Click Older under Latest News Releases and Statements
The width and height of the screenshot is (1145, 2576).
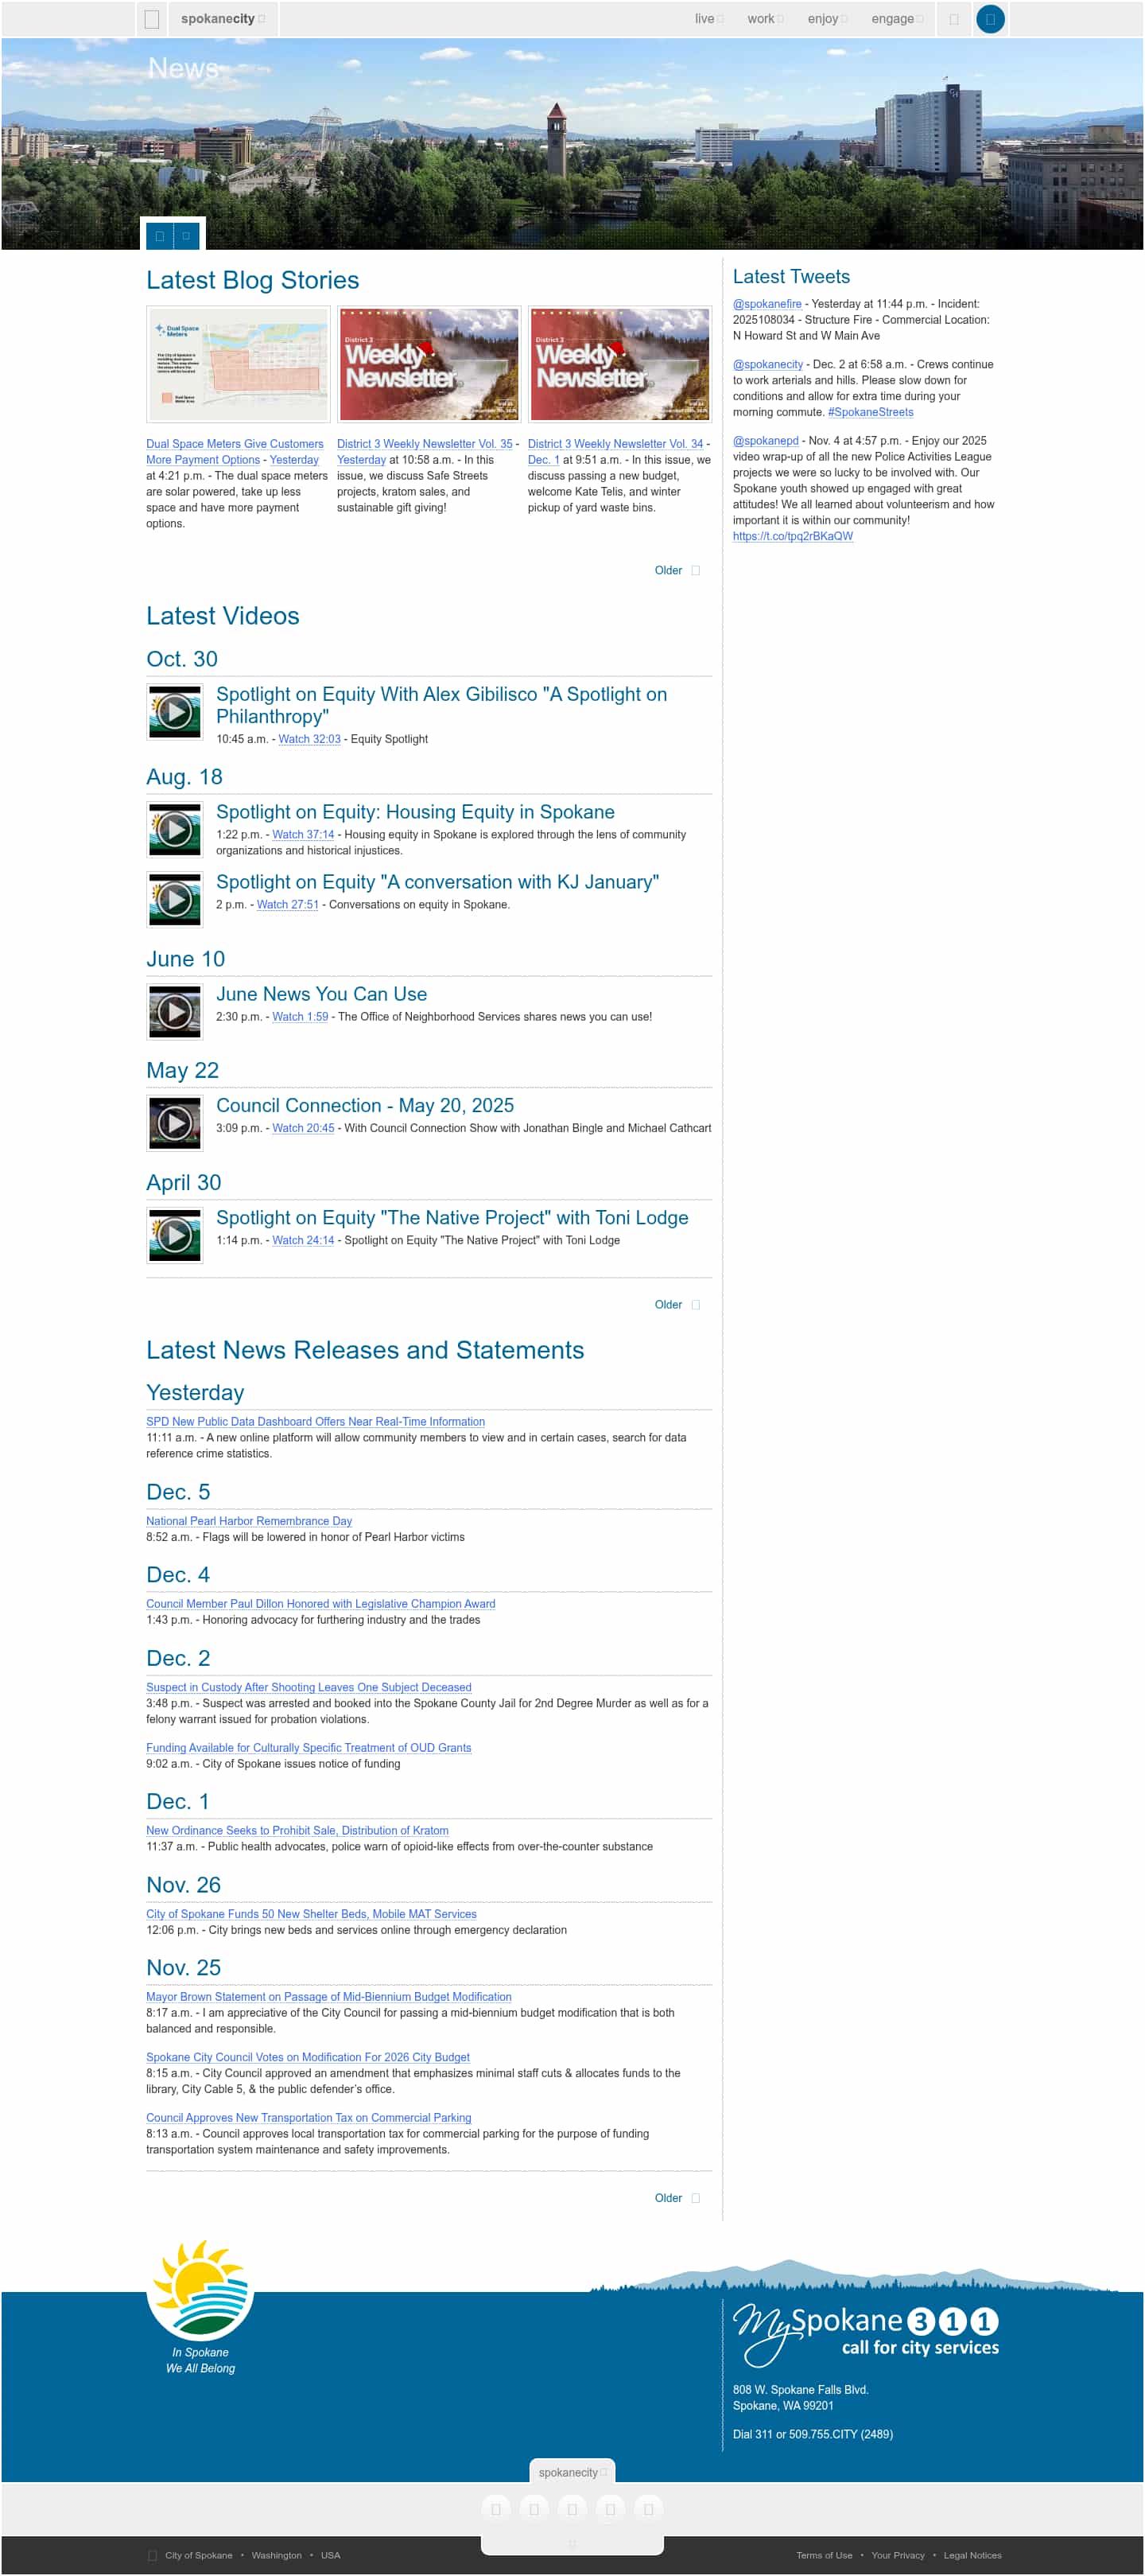pos(677,2198)
